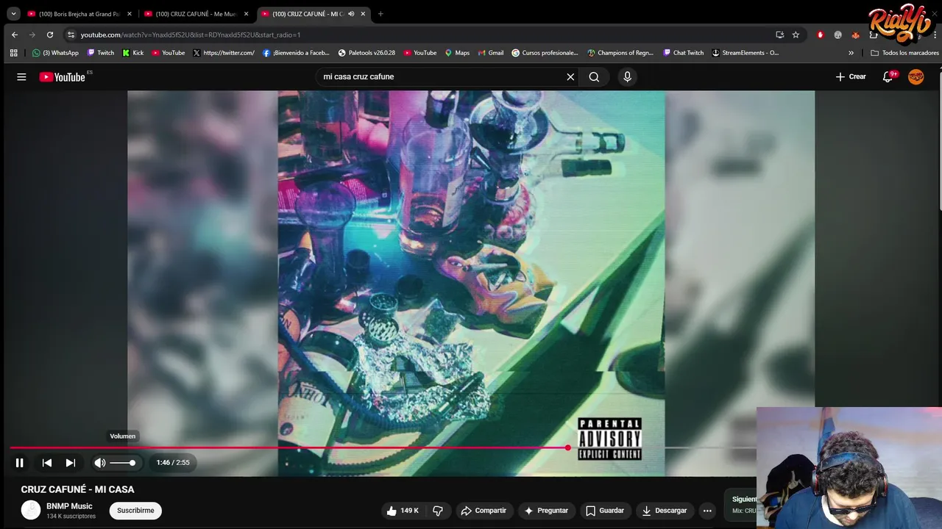The width and height of the screenshot is (942, 529).
Task: Click the video album art area
Action: pyautogui.click(x=471, y=284)
